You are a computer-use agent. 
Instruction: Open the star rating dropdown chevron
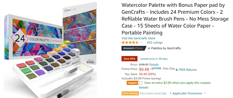[141, 43]
